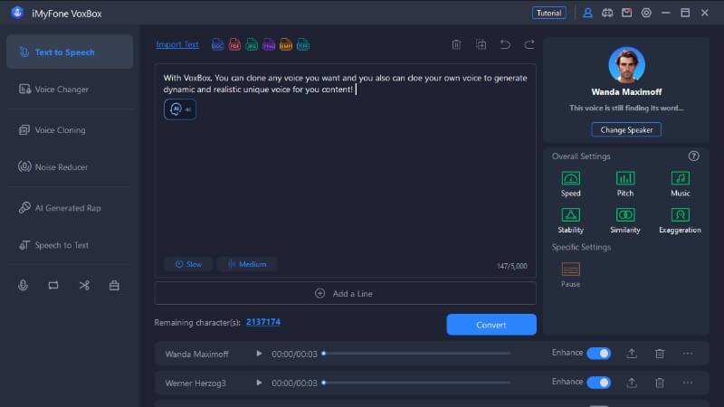
Task: Click the 147/5,000 character counter
Action: point(511,266)
